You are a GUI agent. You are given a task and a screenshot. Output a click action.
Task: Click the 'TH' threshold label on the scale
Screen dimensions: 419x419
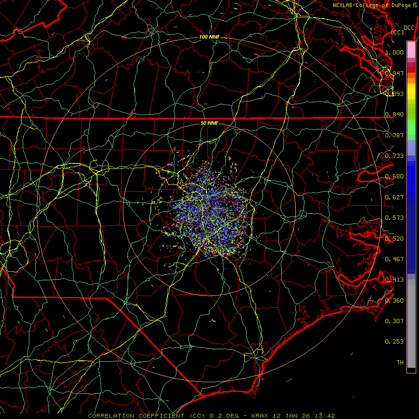coord(400,362)
